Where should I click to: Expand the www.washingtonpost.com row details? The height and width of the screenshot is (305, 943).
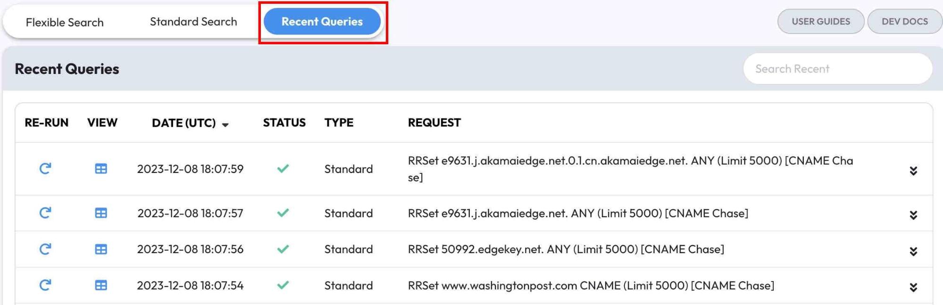point(913,287)
